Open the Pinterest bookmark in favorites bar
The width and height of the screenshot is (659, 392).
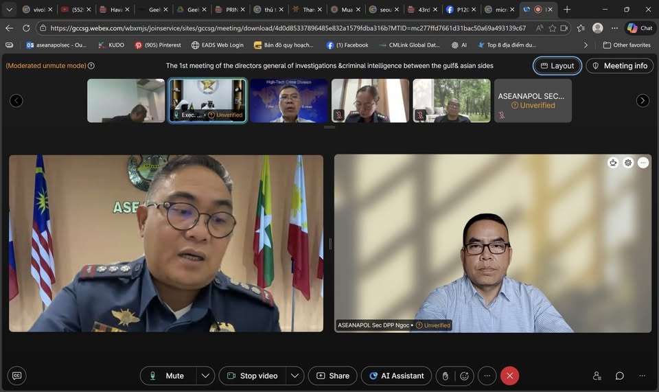pos(158,45)
